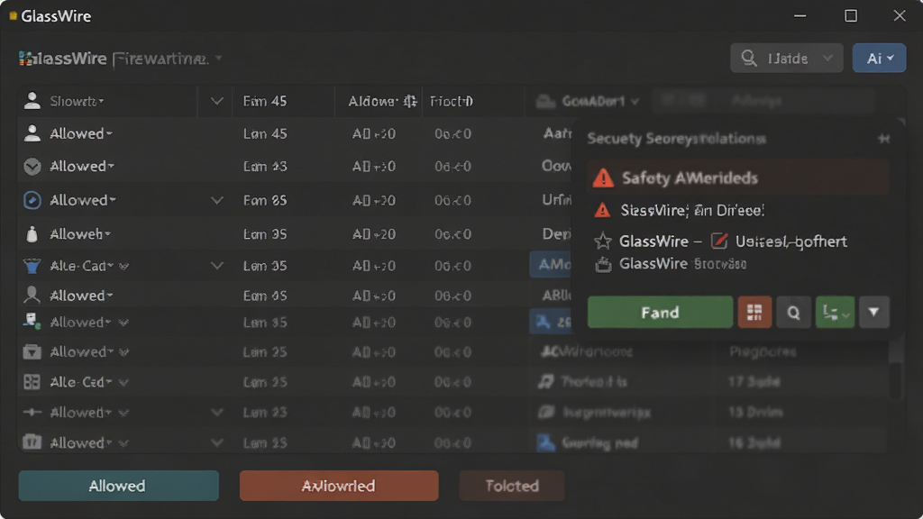Click the blue circular icon in Fam 85 row
This screenshot has height=519, width=923.
click(32, 200)
